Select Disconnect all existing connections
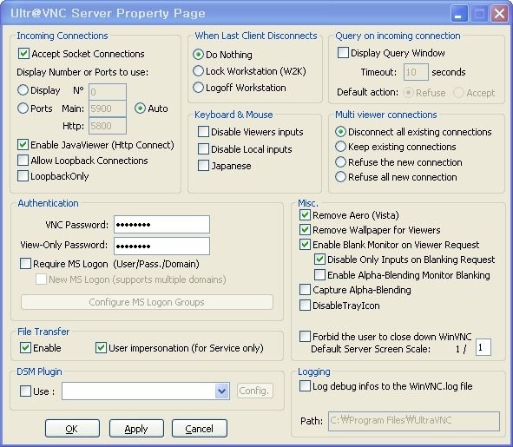The width and height of the screenshot is (513, 447). tap(340, 132)
